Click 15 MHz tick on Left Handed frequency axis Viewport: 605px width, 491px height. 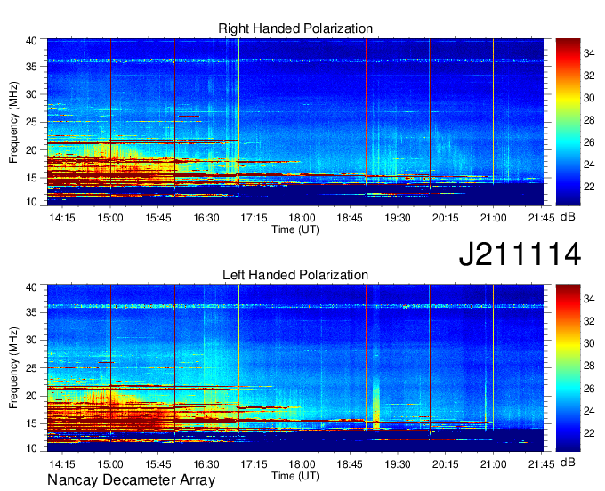coord(31,424)
